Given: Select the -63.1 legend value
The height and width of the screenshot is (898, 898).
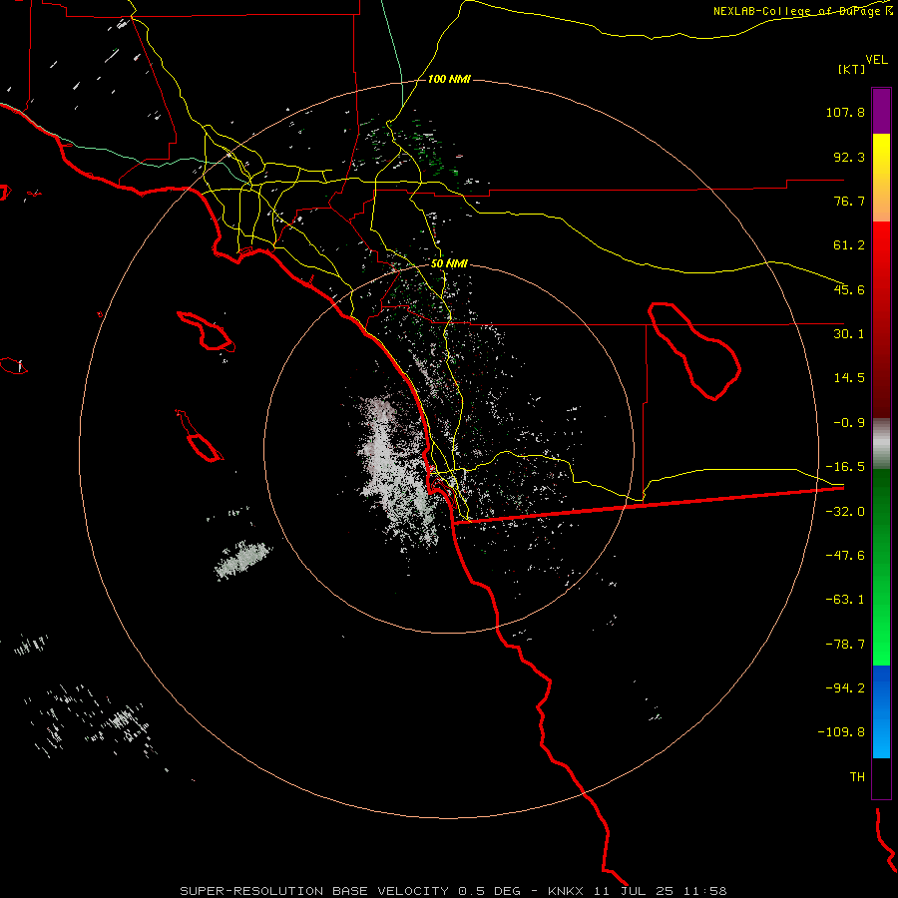Looking at the screenshot, I should (845, 599).
